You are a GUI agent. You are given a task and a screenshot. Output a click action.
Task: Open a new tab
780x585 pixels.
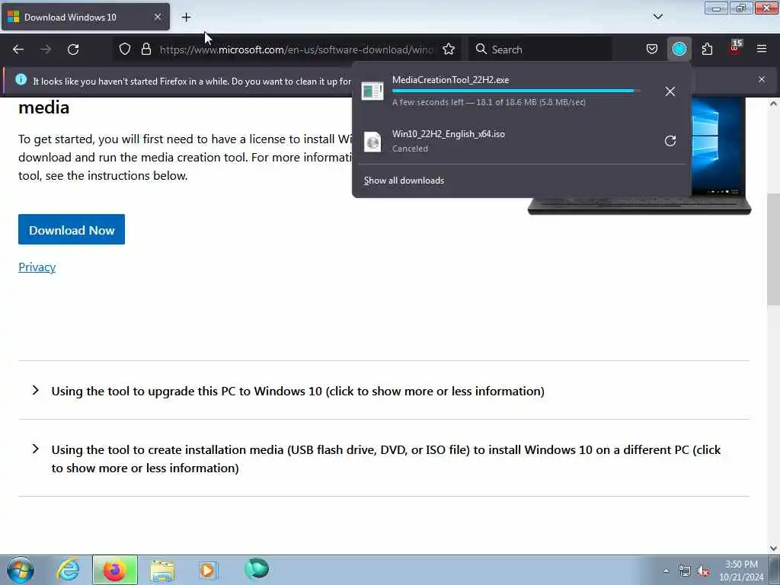186,18
